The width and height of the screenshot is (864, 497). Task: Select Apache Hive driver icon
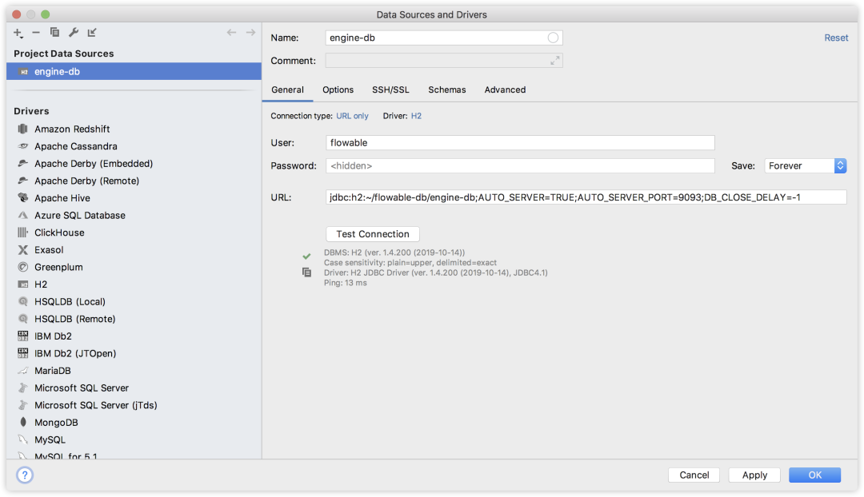click(x=22, y=197)
